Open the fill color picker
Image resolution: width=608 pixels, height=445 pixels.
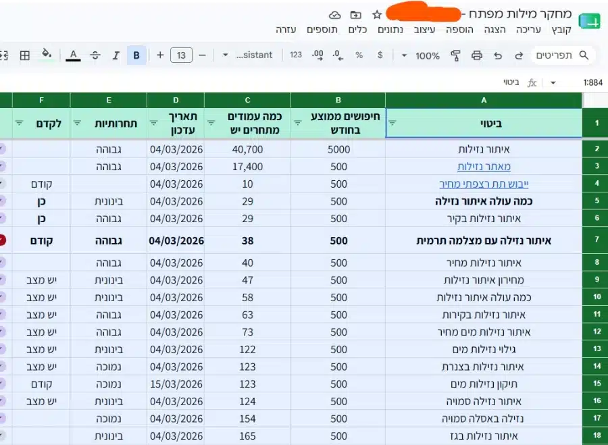point(47,55)
